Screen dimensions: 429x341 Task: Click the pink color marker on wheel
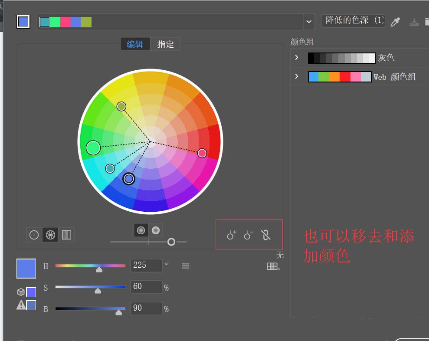click(x=202, y=153)
